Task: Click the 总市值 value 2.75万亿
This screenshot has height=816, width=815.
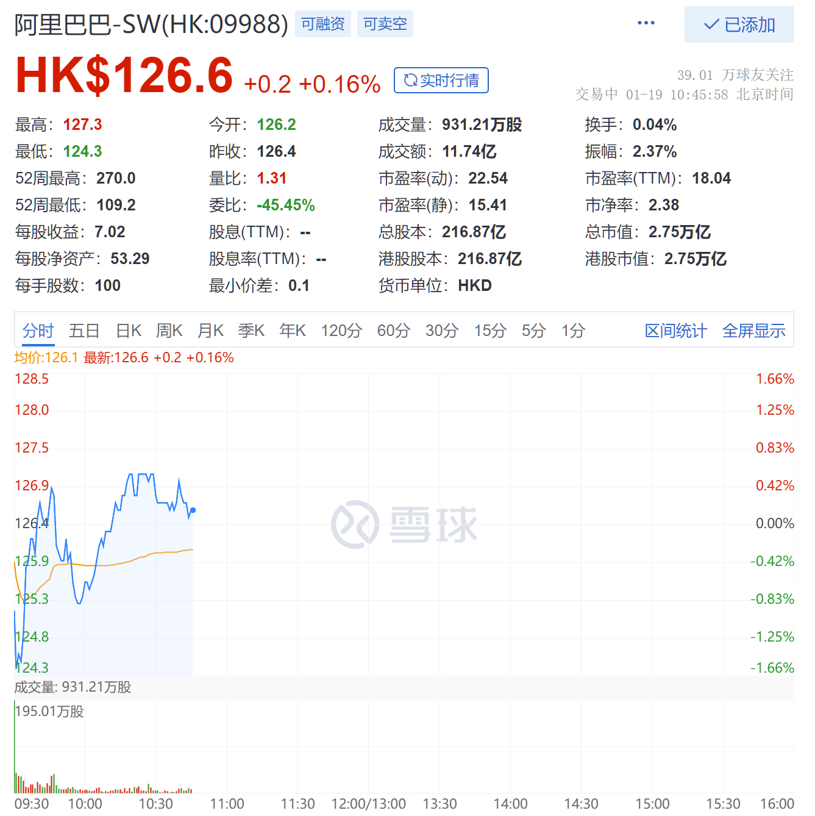Action: point(680,232)
